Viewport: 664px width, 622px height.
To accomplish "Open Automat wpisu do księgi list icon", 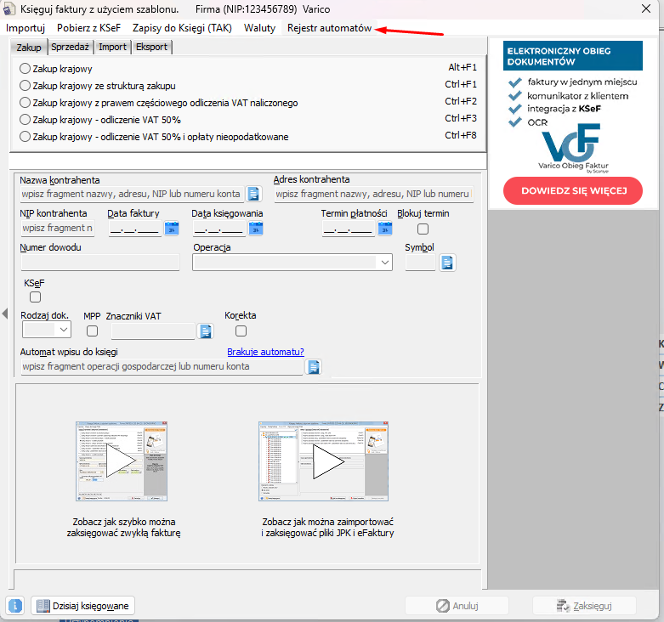I will tap(314, 367).
